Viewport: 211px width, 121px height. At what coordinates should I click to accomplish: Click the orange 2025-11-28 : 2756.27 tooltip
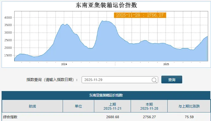tap(140, 15)
